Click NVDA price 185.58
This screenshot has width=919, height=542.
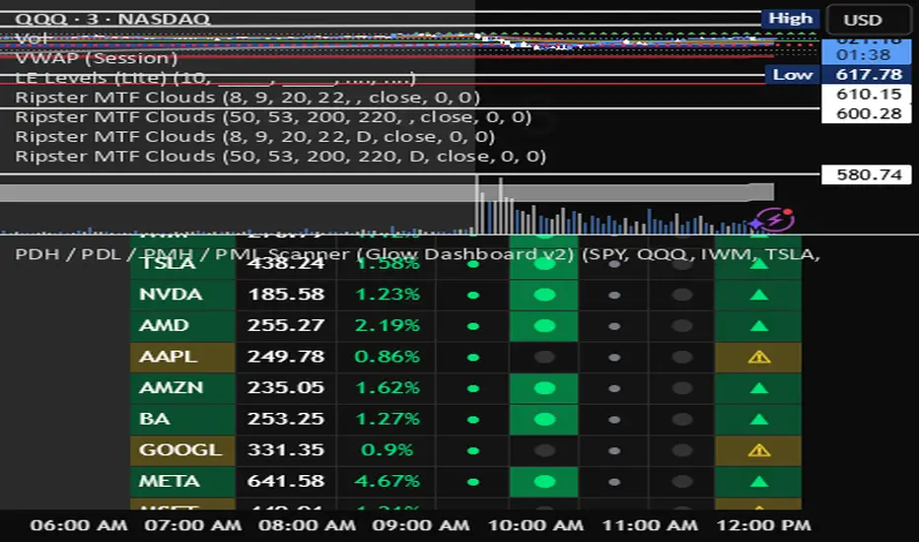286,294
